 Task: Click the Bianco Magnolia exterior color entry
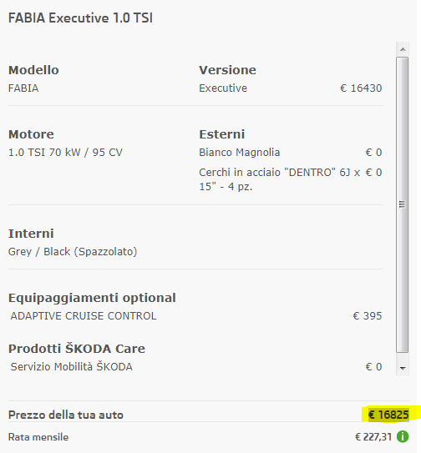pos(240,153)
